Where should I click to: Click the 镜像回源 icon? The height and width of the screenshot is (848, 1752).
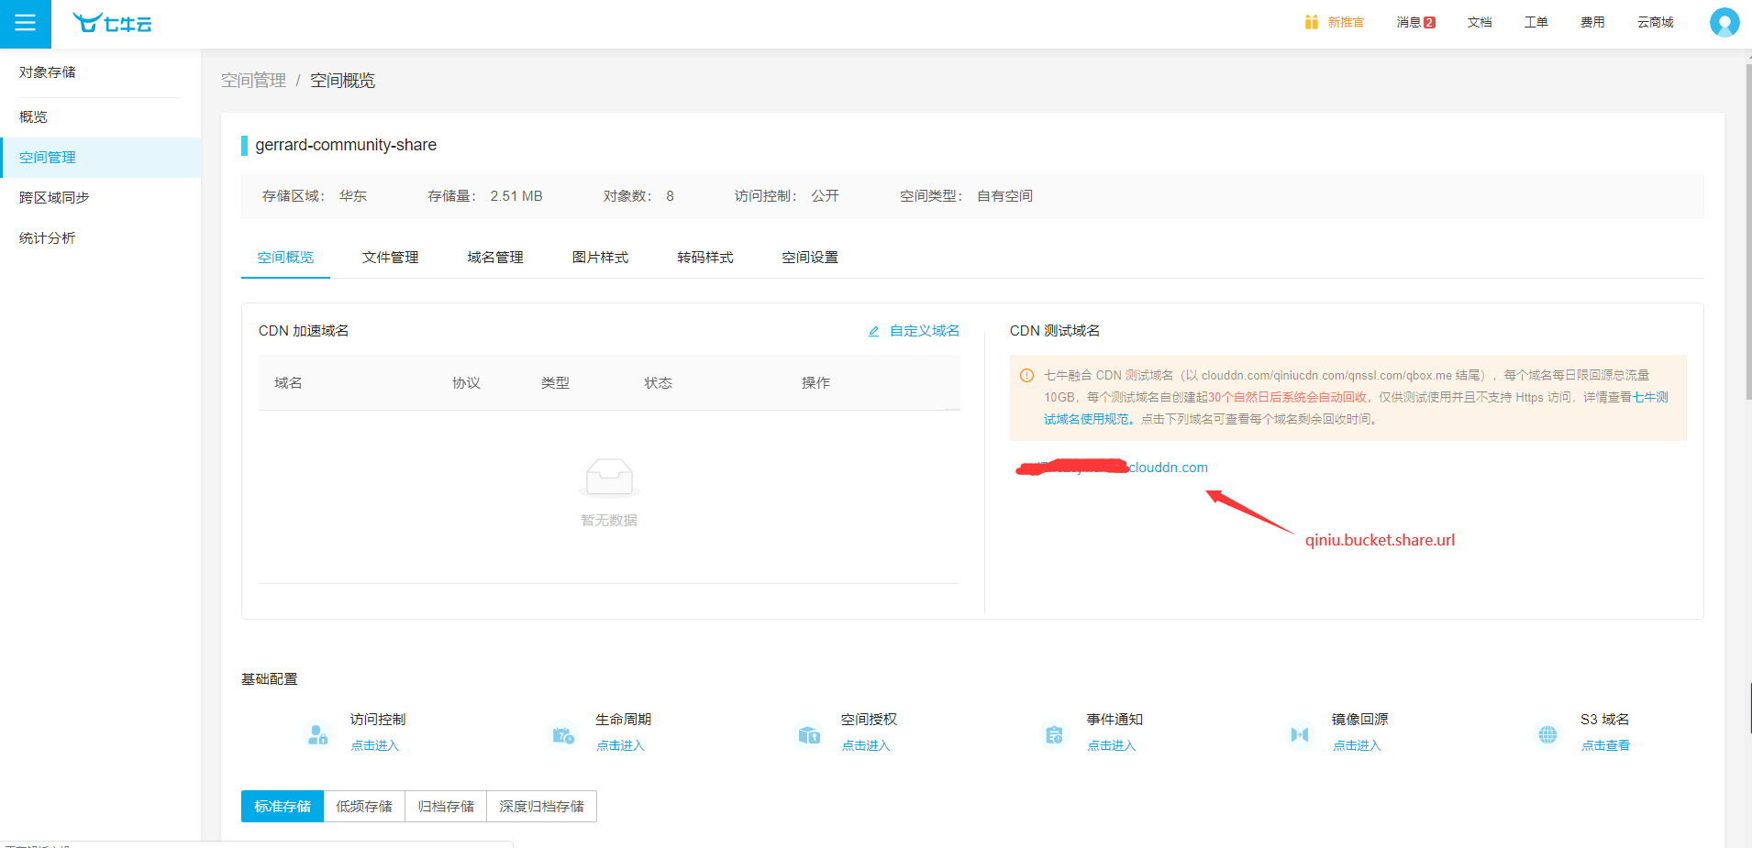pos(1300,734)
